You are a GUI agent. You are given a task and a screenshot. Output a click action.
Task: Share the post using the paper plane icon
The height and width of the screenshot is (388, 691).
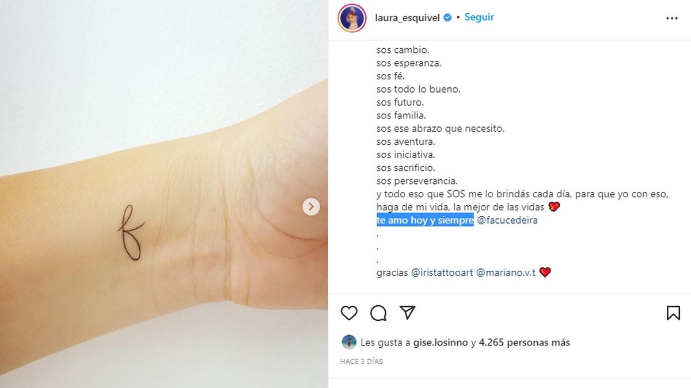click(x=408, y=312)
